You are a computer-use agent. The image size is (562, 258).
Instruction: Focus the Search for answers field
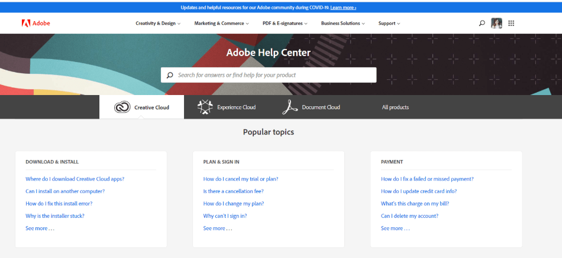tap(269, 75)
